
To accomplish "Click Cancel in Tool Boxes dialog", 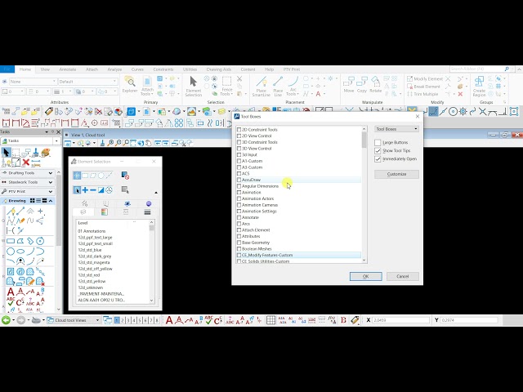I will (x=403, y=276).
